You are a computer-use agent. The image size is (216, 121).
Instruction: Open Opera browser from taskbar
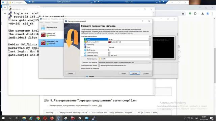point(45,118)
